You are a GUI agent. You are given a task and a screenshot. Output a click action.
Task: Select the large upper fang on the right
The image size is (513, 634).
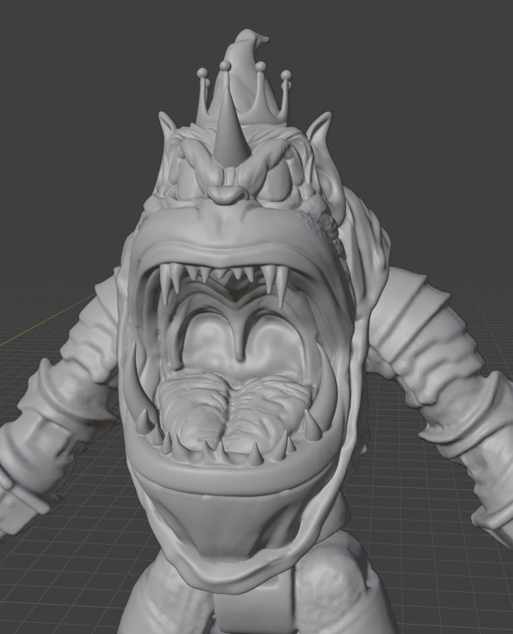[281, 284]
